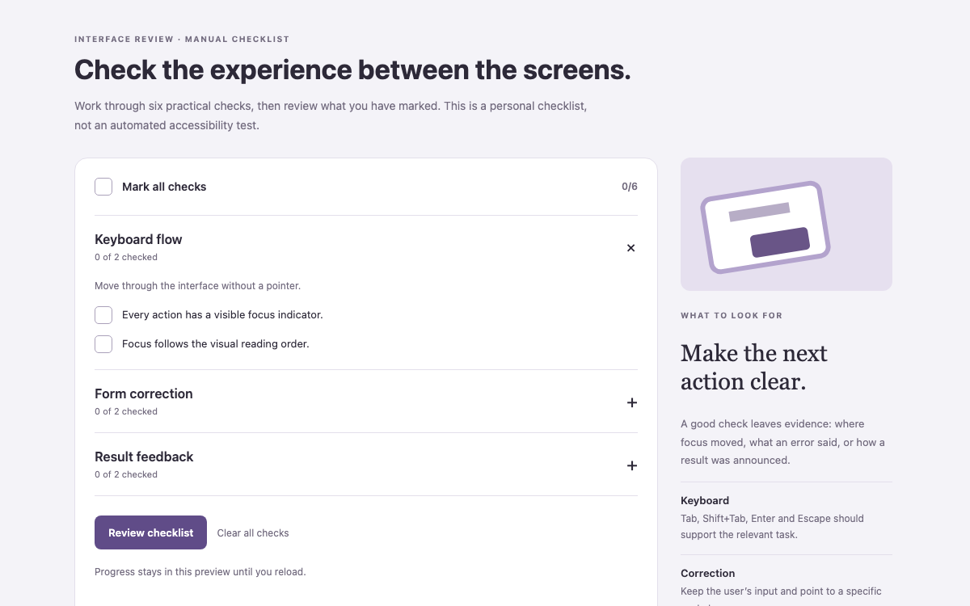Click the 'Make the next action clear' heading
The height and width of the screenshot is (606, 970).
click(754, 367)
